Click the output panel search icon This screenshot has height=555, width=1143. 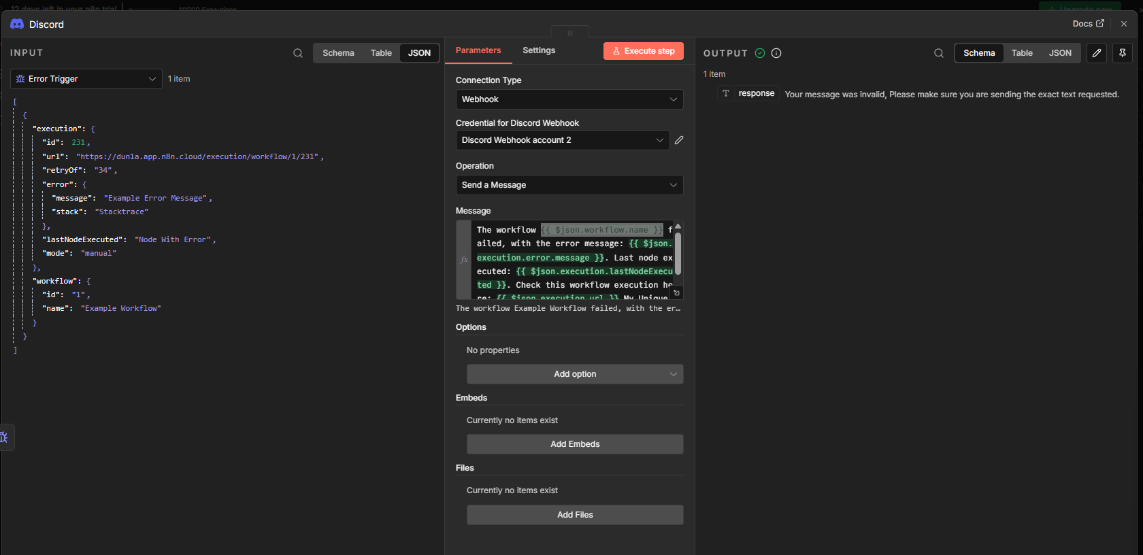[x=939, y=53]
